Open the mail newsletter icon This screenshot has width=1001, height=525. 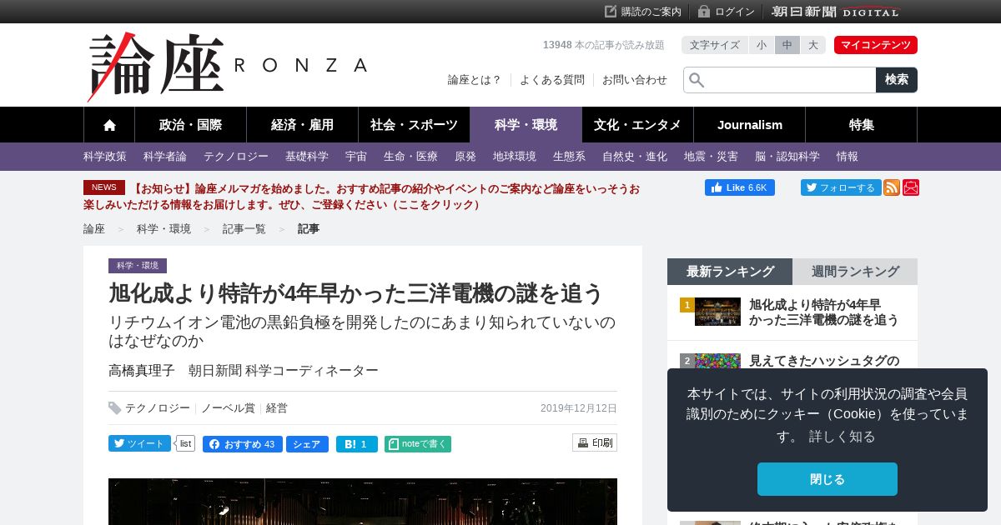click(x=911, y=187)
